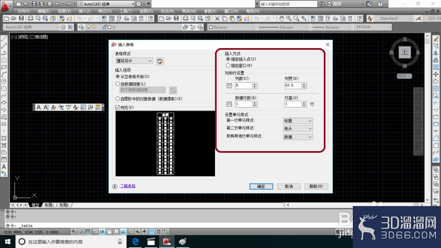This screenshot has height=248, width=441.
Task: Open the Format menu
Action: pyautogui.click(x=105, y=11)
